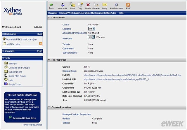The image size is (187, 130).
Task: Click the Settings icon in Tools
Action: [x=6, y=63]
